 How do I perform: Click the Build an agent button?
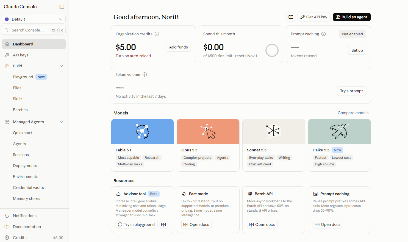click(352, 17)
